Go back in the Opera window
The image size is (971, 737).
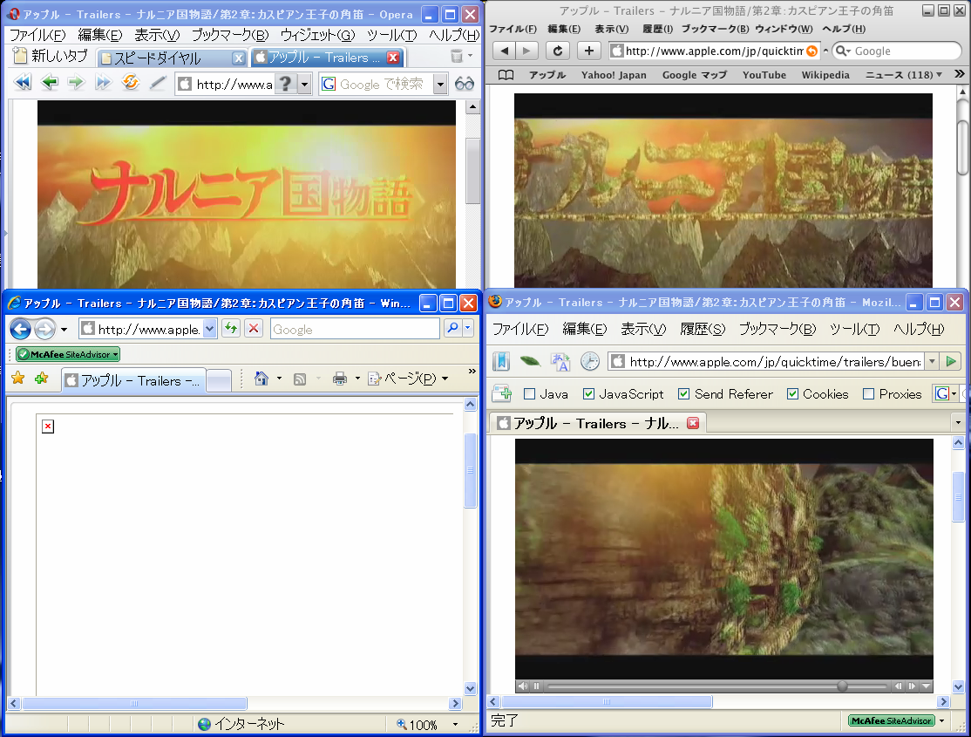click(x=50, y=83)
